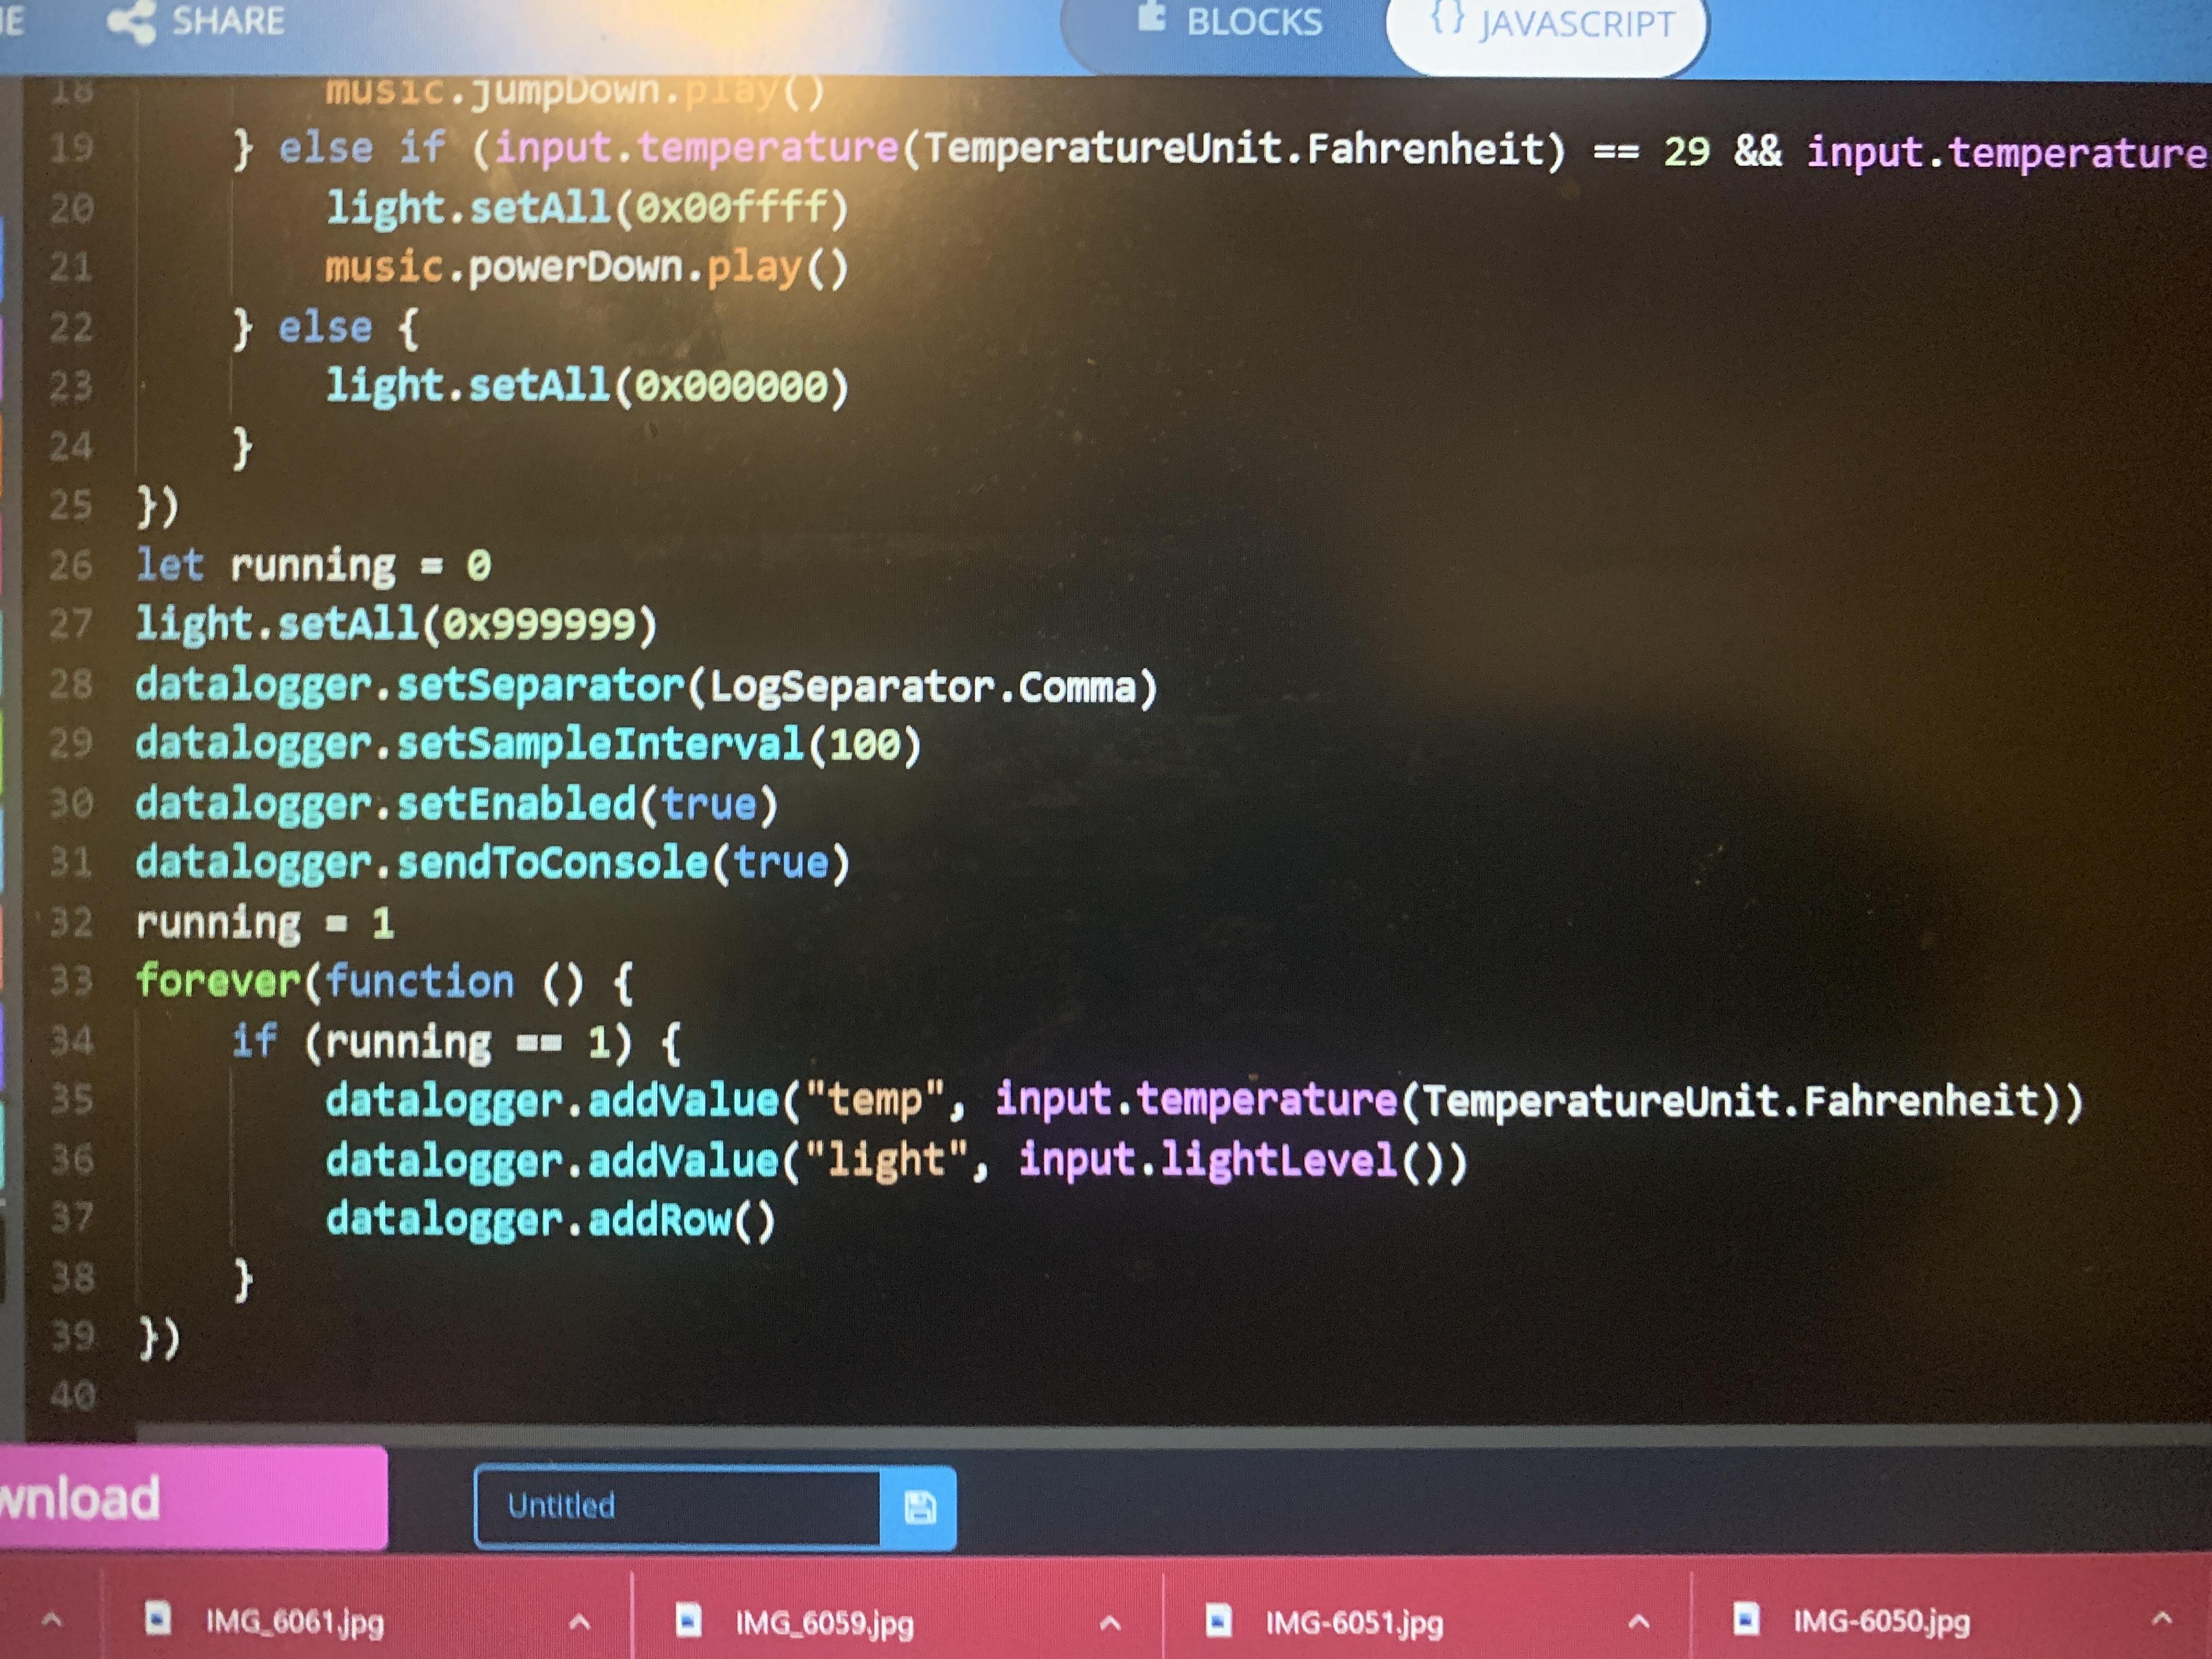The width and height of the screenshot is (2212, 1659).
Task: Click line number 26 in gutter
Action: (70, 566)
